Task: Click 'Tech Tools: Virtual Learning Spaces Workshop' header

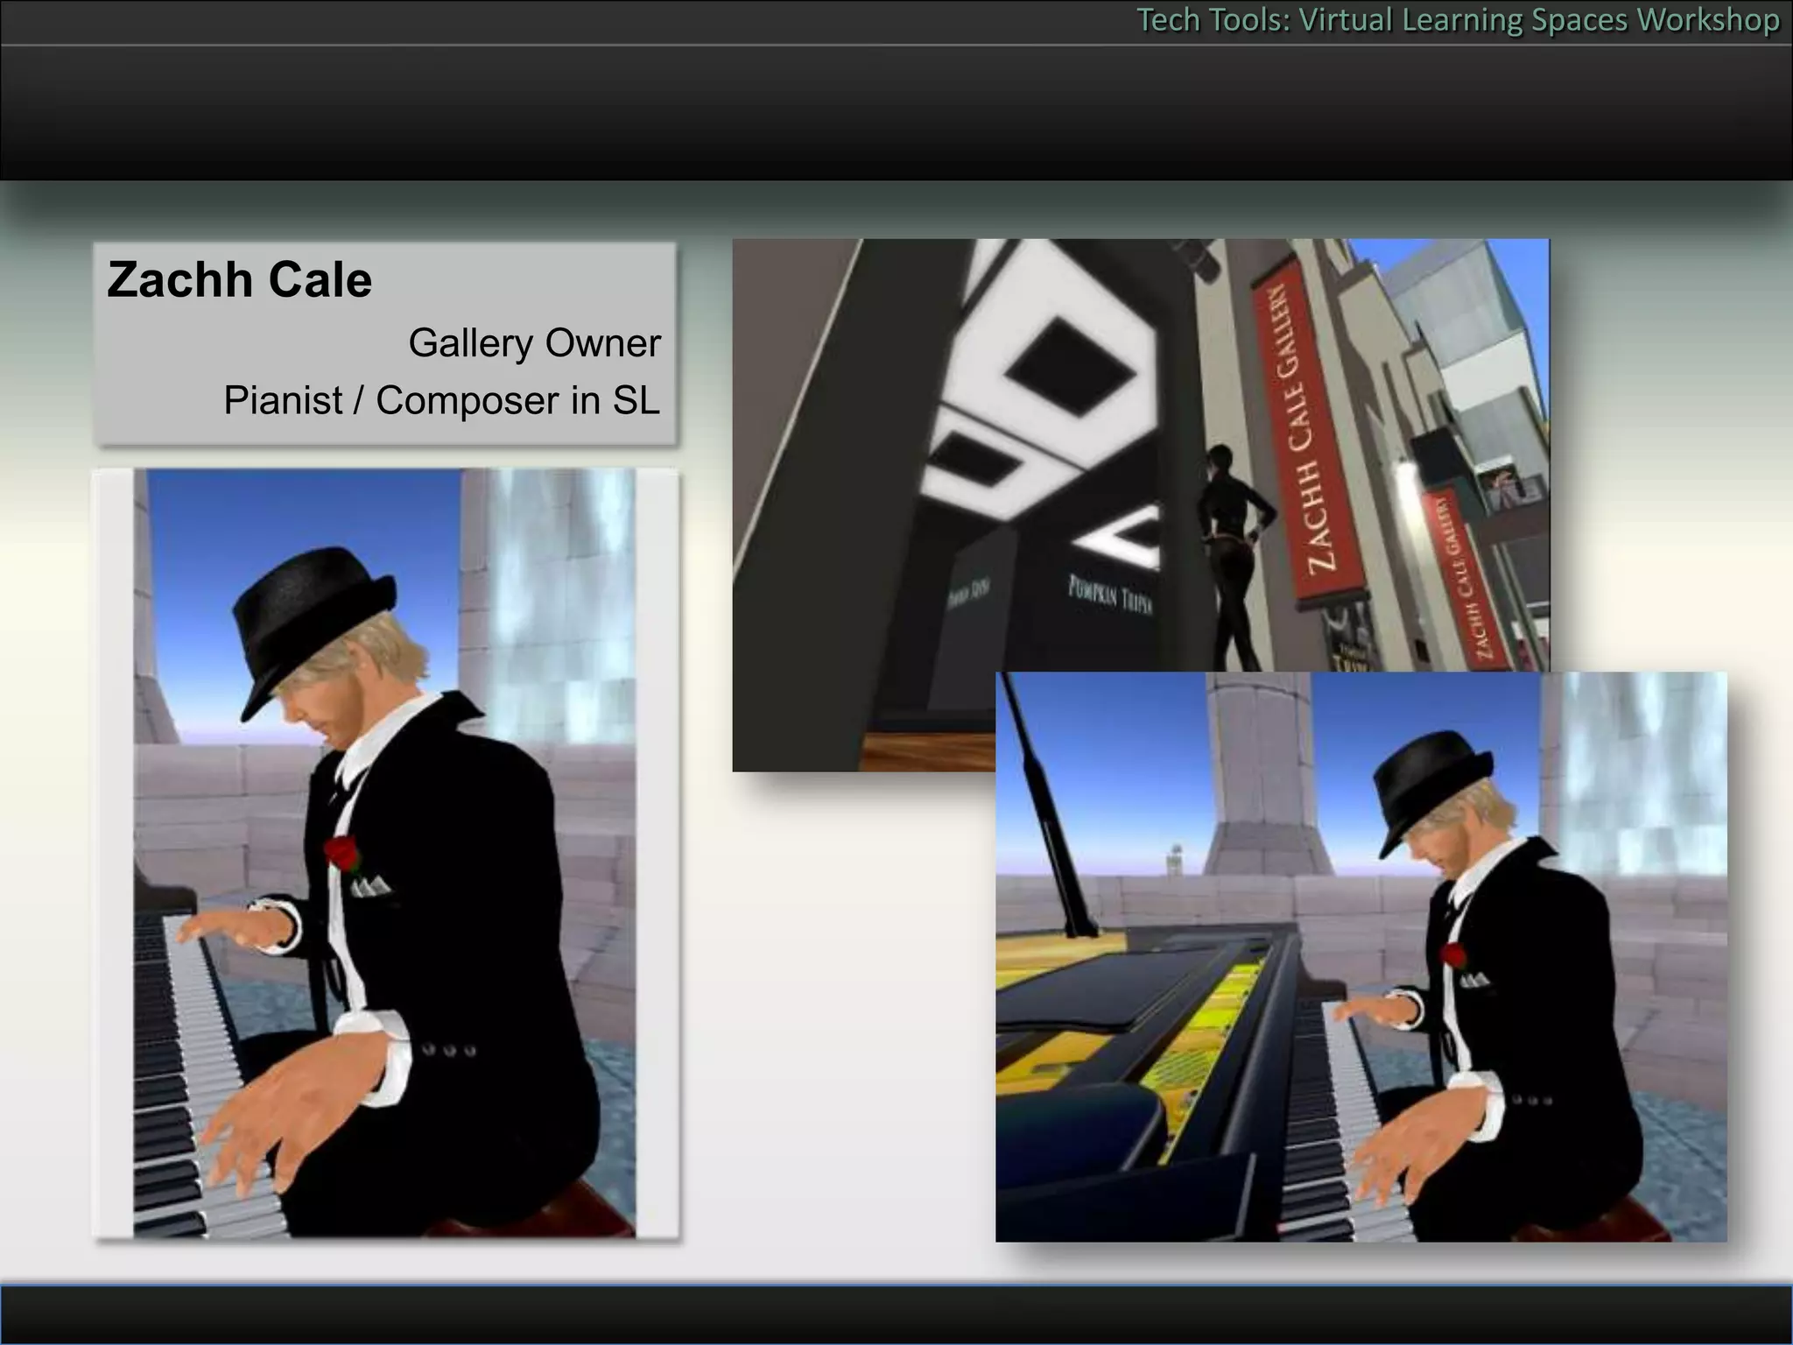Action: pyautogui.click(x=1458, y=20)
